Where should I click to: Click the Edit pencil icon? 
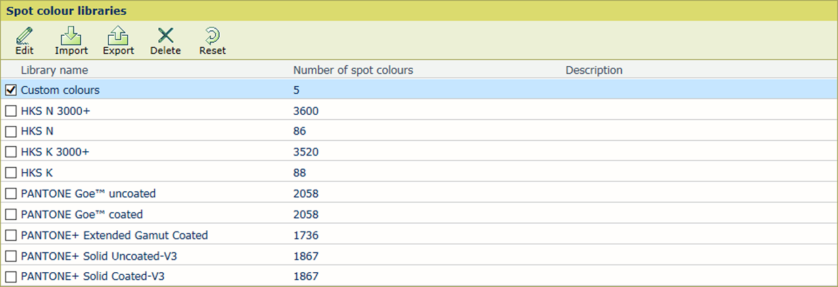click(x=24, y=36)
